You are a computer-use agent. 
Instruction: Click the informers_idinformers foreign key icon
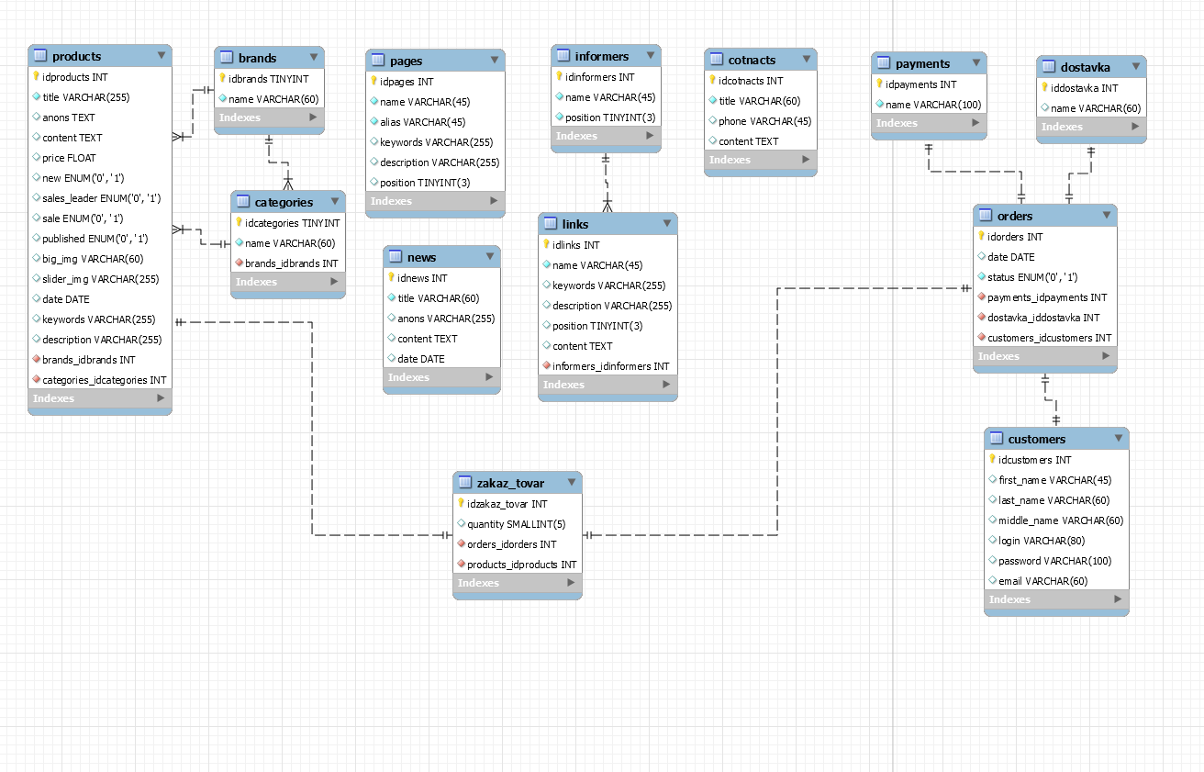(547, 366)
